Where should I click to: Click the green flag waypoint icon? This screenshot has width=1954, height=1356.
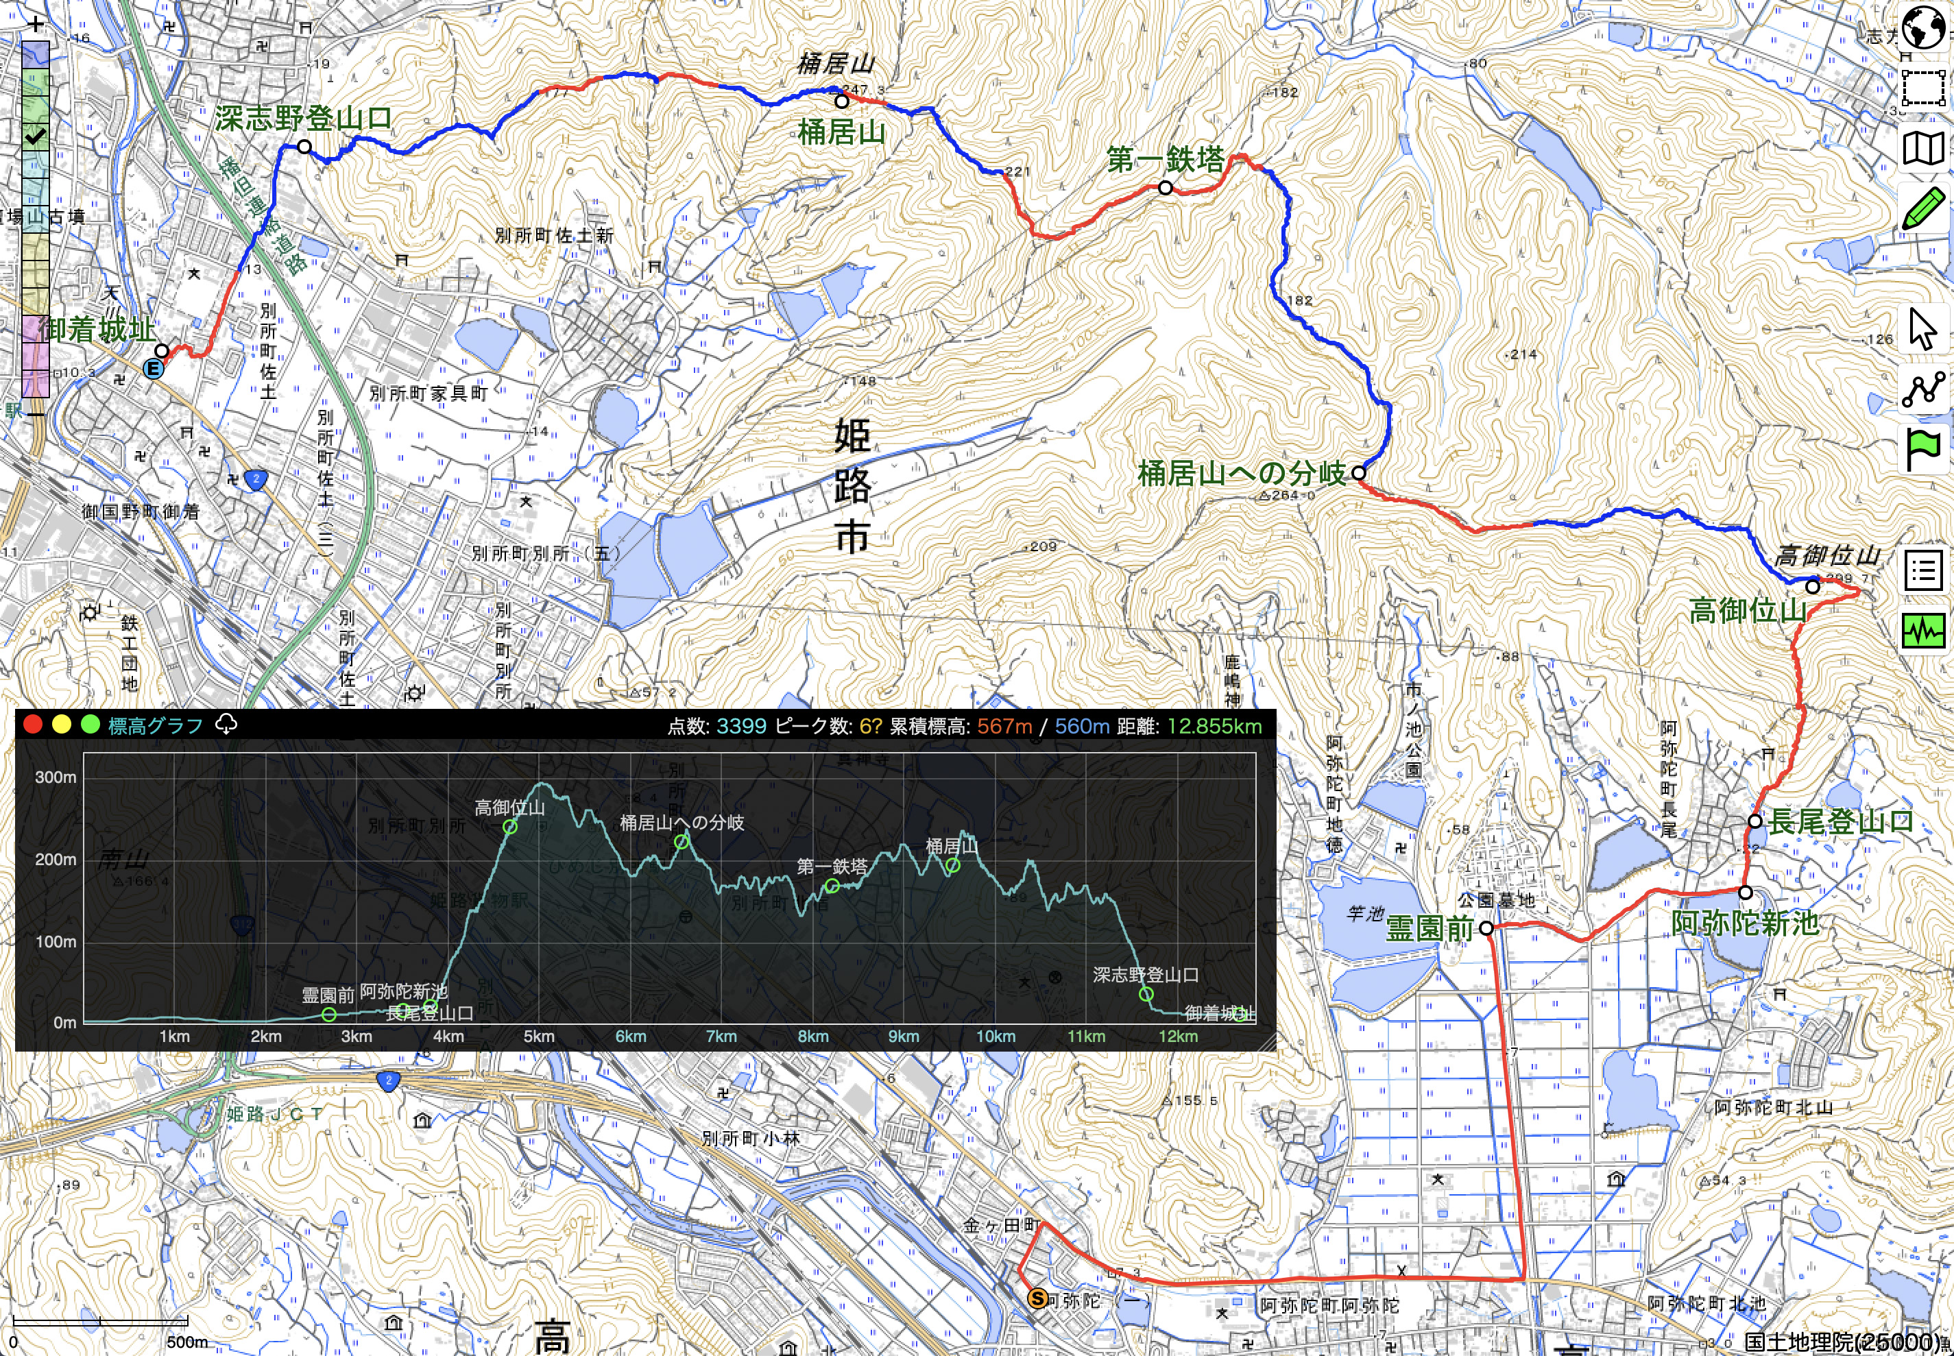(x=1923, y=448)
